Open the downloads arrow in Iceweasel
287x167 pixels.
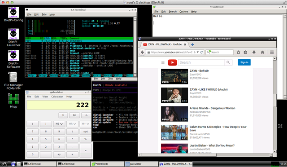(254, 52)
